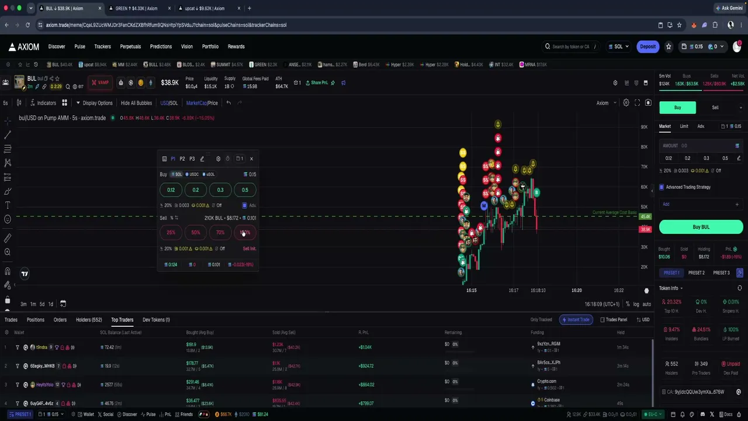The image size is (748, 421).
Task: Click the Deposit button
Action: pos(647,47)
